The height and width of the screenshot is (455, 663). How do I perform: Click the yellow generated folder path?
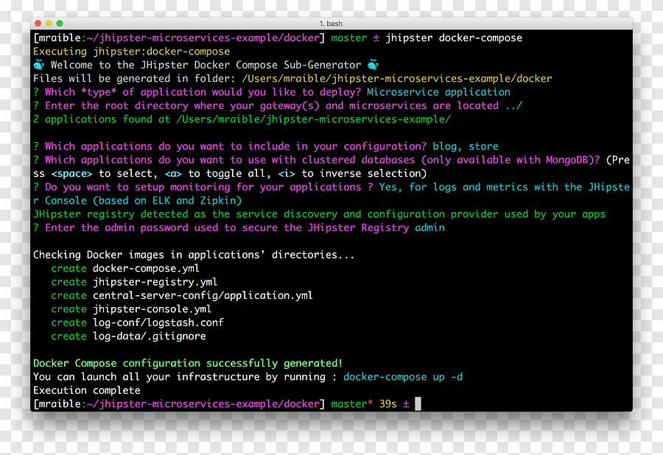click(x=396, y=79)
